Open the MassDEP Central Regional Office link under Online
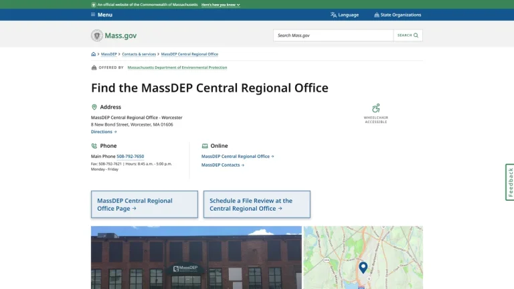This screenshot has width=514, height=289. pos(238,157)
